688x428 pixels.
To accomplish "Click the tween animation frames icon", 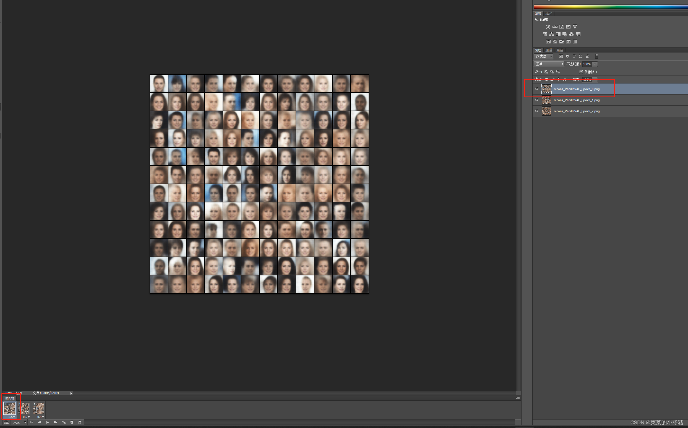I will 64,422.
